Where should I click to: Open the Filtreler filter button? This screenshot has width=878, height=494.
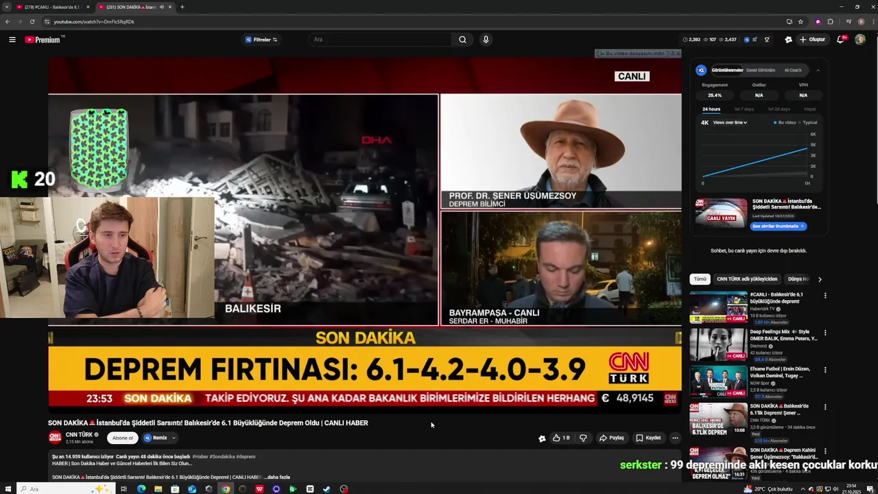click(261, 40)
